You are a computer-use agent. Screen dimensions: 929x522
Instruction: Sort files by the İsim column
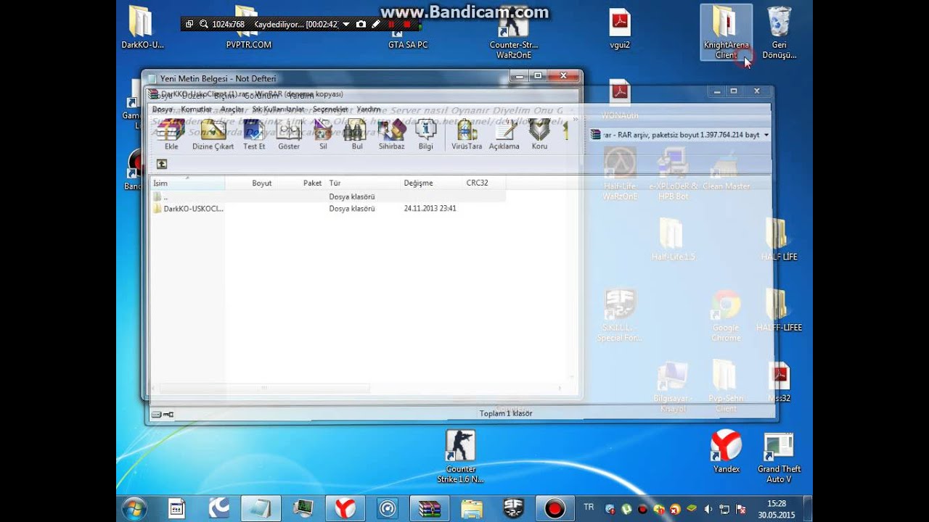click(187, 183)
